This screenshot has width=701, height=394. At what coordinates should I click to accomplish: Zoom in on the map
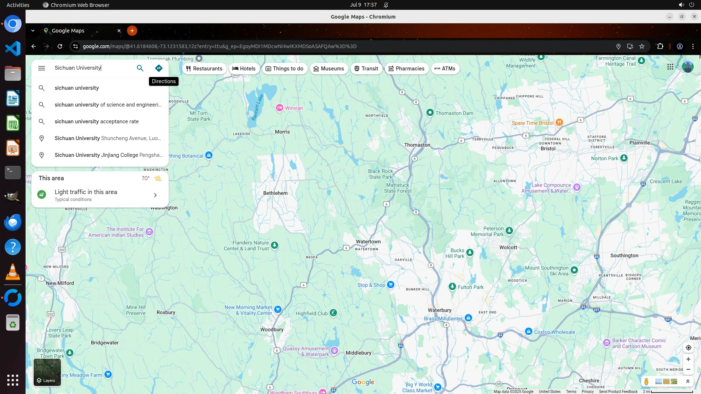click(x=688, y=359)
